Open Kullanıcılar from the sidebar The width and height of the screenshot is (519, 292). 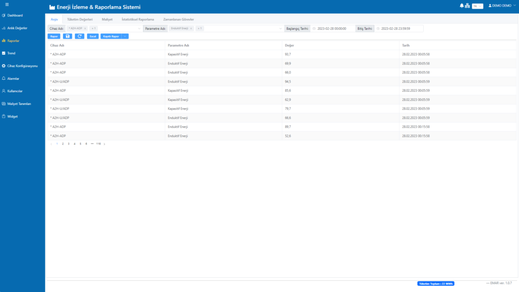[15, 91]
